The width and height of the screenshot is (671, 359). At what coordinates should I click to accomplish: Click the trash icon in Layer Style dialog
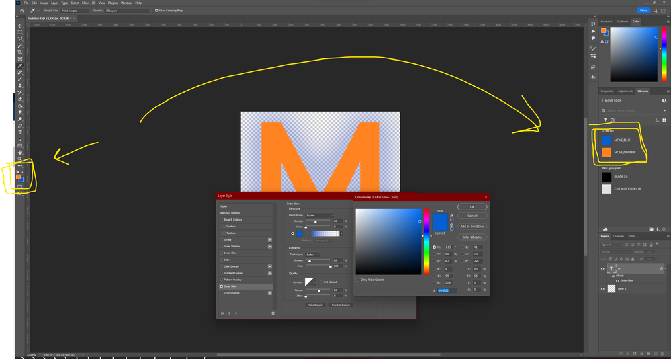(x=273, y=313)
